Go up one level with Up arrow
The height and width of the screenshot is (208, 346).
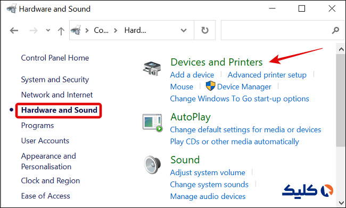[x=61, y=31]
